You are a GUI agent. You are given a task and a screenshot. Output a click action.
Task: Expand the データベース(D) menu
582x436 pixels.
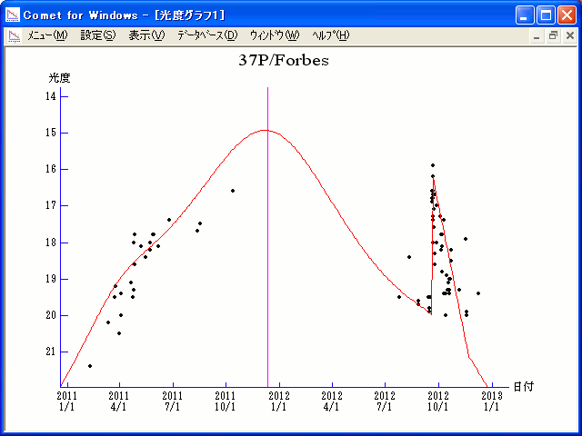pyautogui.click(x=206, y=35)
